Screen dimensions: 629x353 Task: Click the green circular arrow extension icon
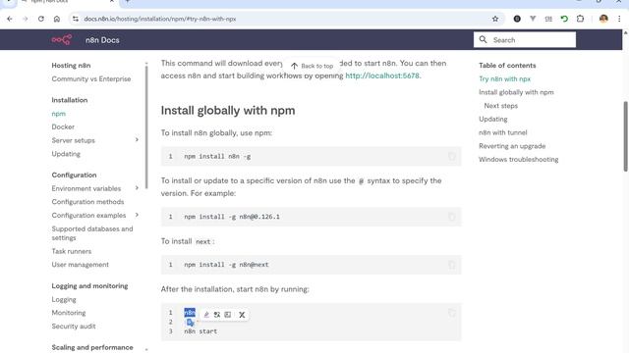click(564, 19)
